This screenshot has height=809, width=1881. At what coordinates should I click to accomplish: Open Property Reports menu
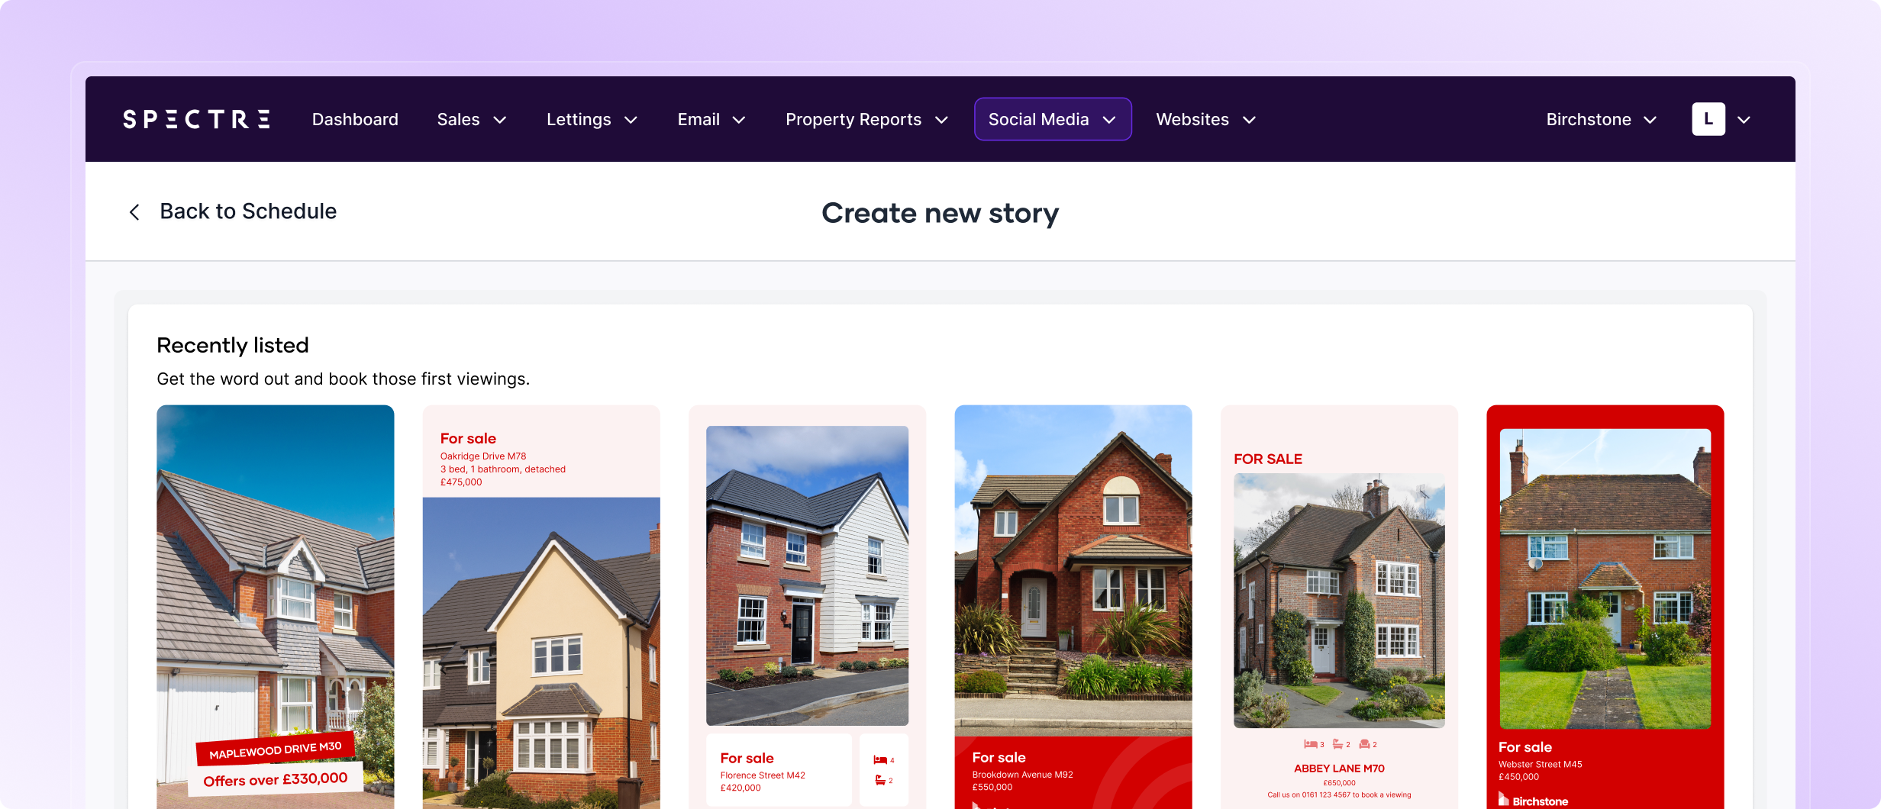coord(866,120)
